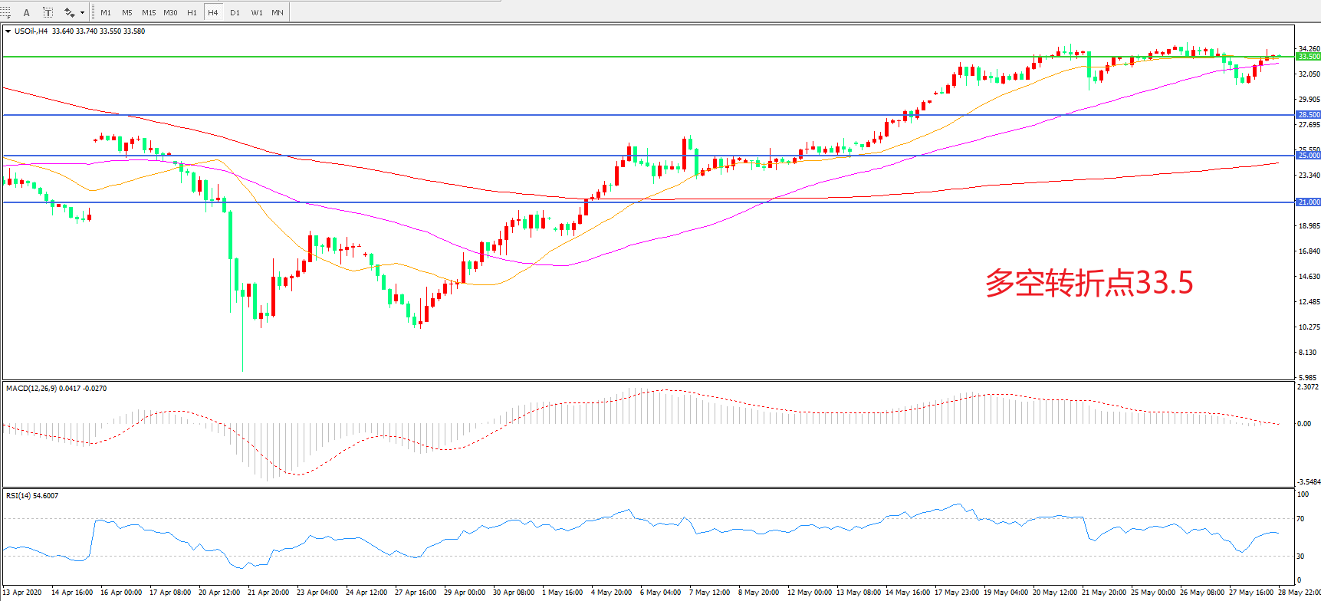Open the arrows tool dropdown arrow
Screen dimensions: 1321x601
[x=82, y=12]
